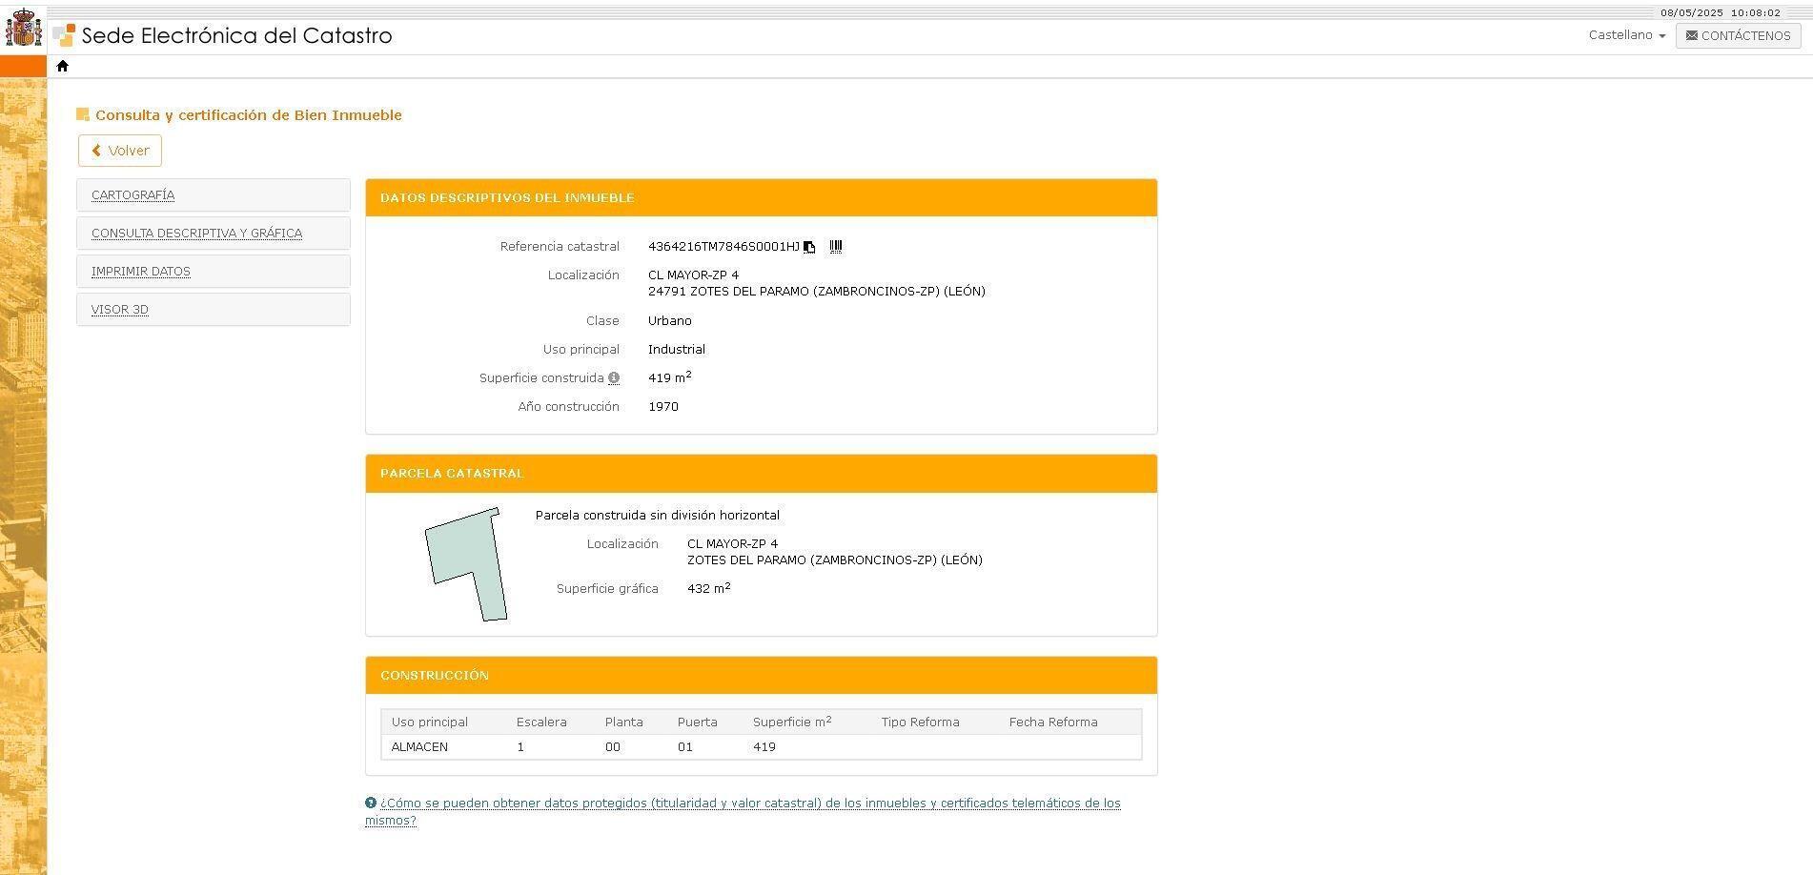Screen dimensions: 1813x875
Task: Go back with the Volver button
Action: 120,151
